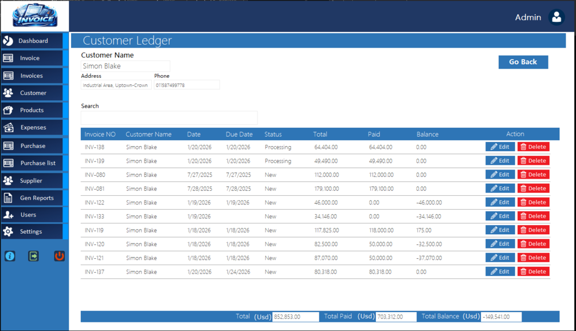Click the red power icon
The height and width of the screenshot is (331, 576).
coord(59,256)
